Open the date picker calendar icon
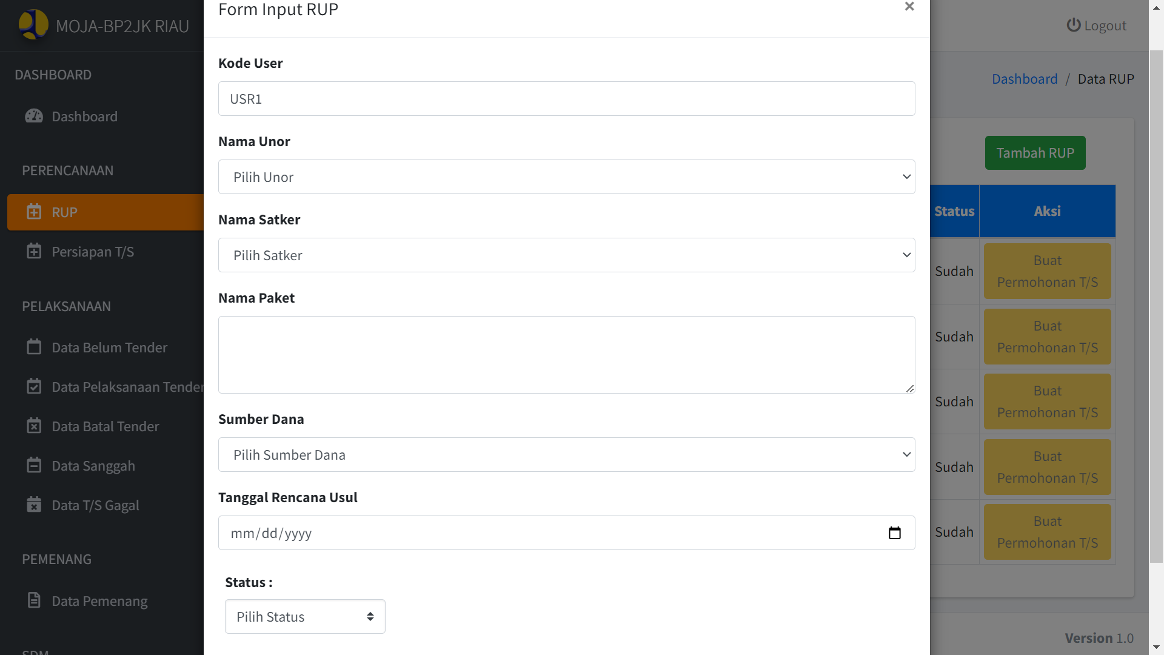Viewport: 1164px width, 655px height. pos(894,533)
